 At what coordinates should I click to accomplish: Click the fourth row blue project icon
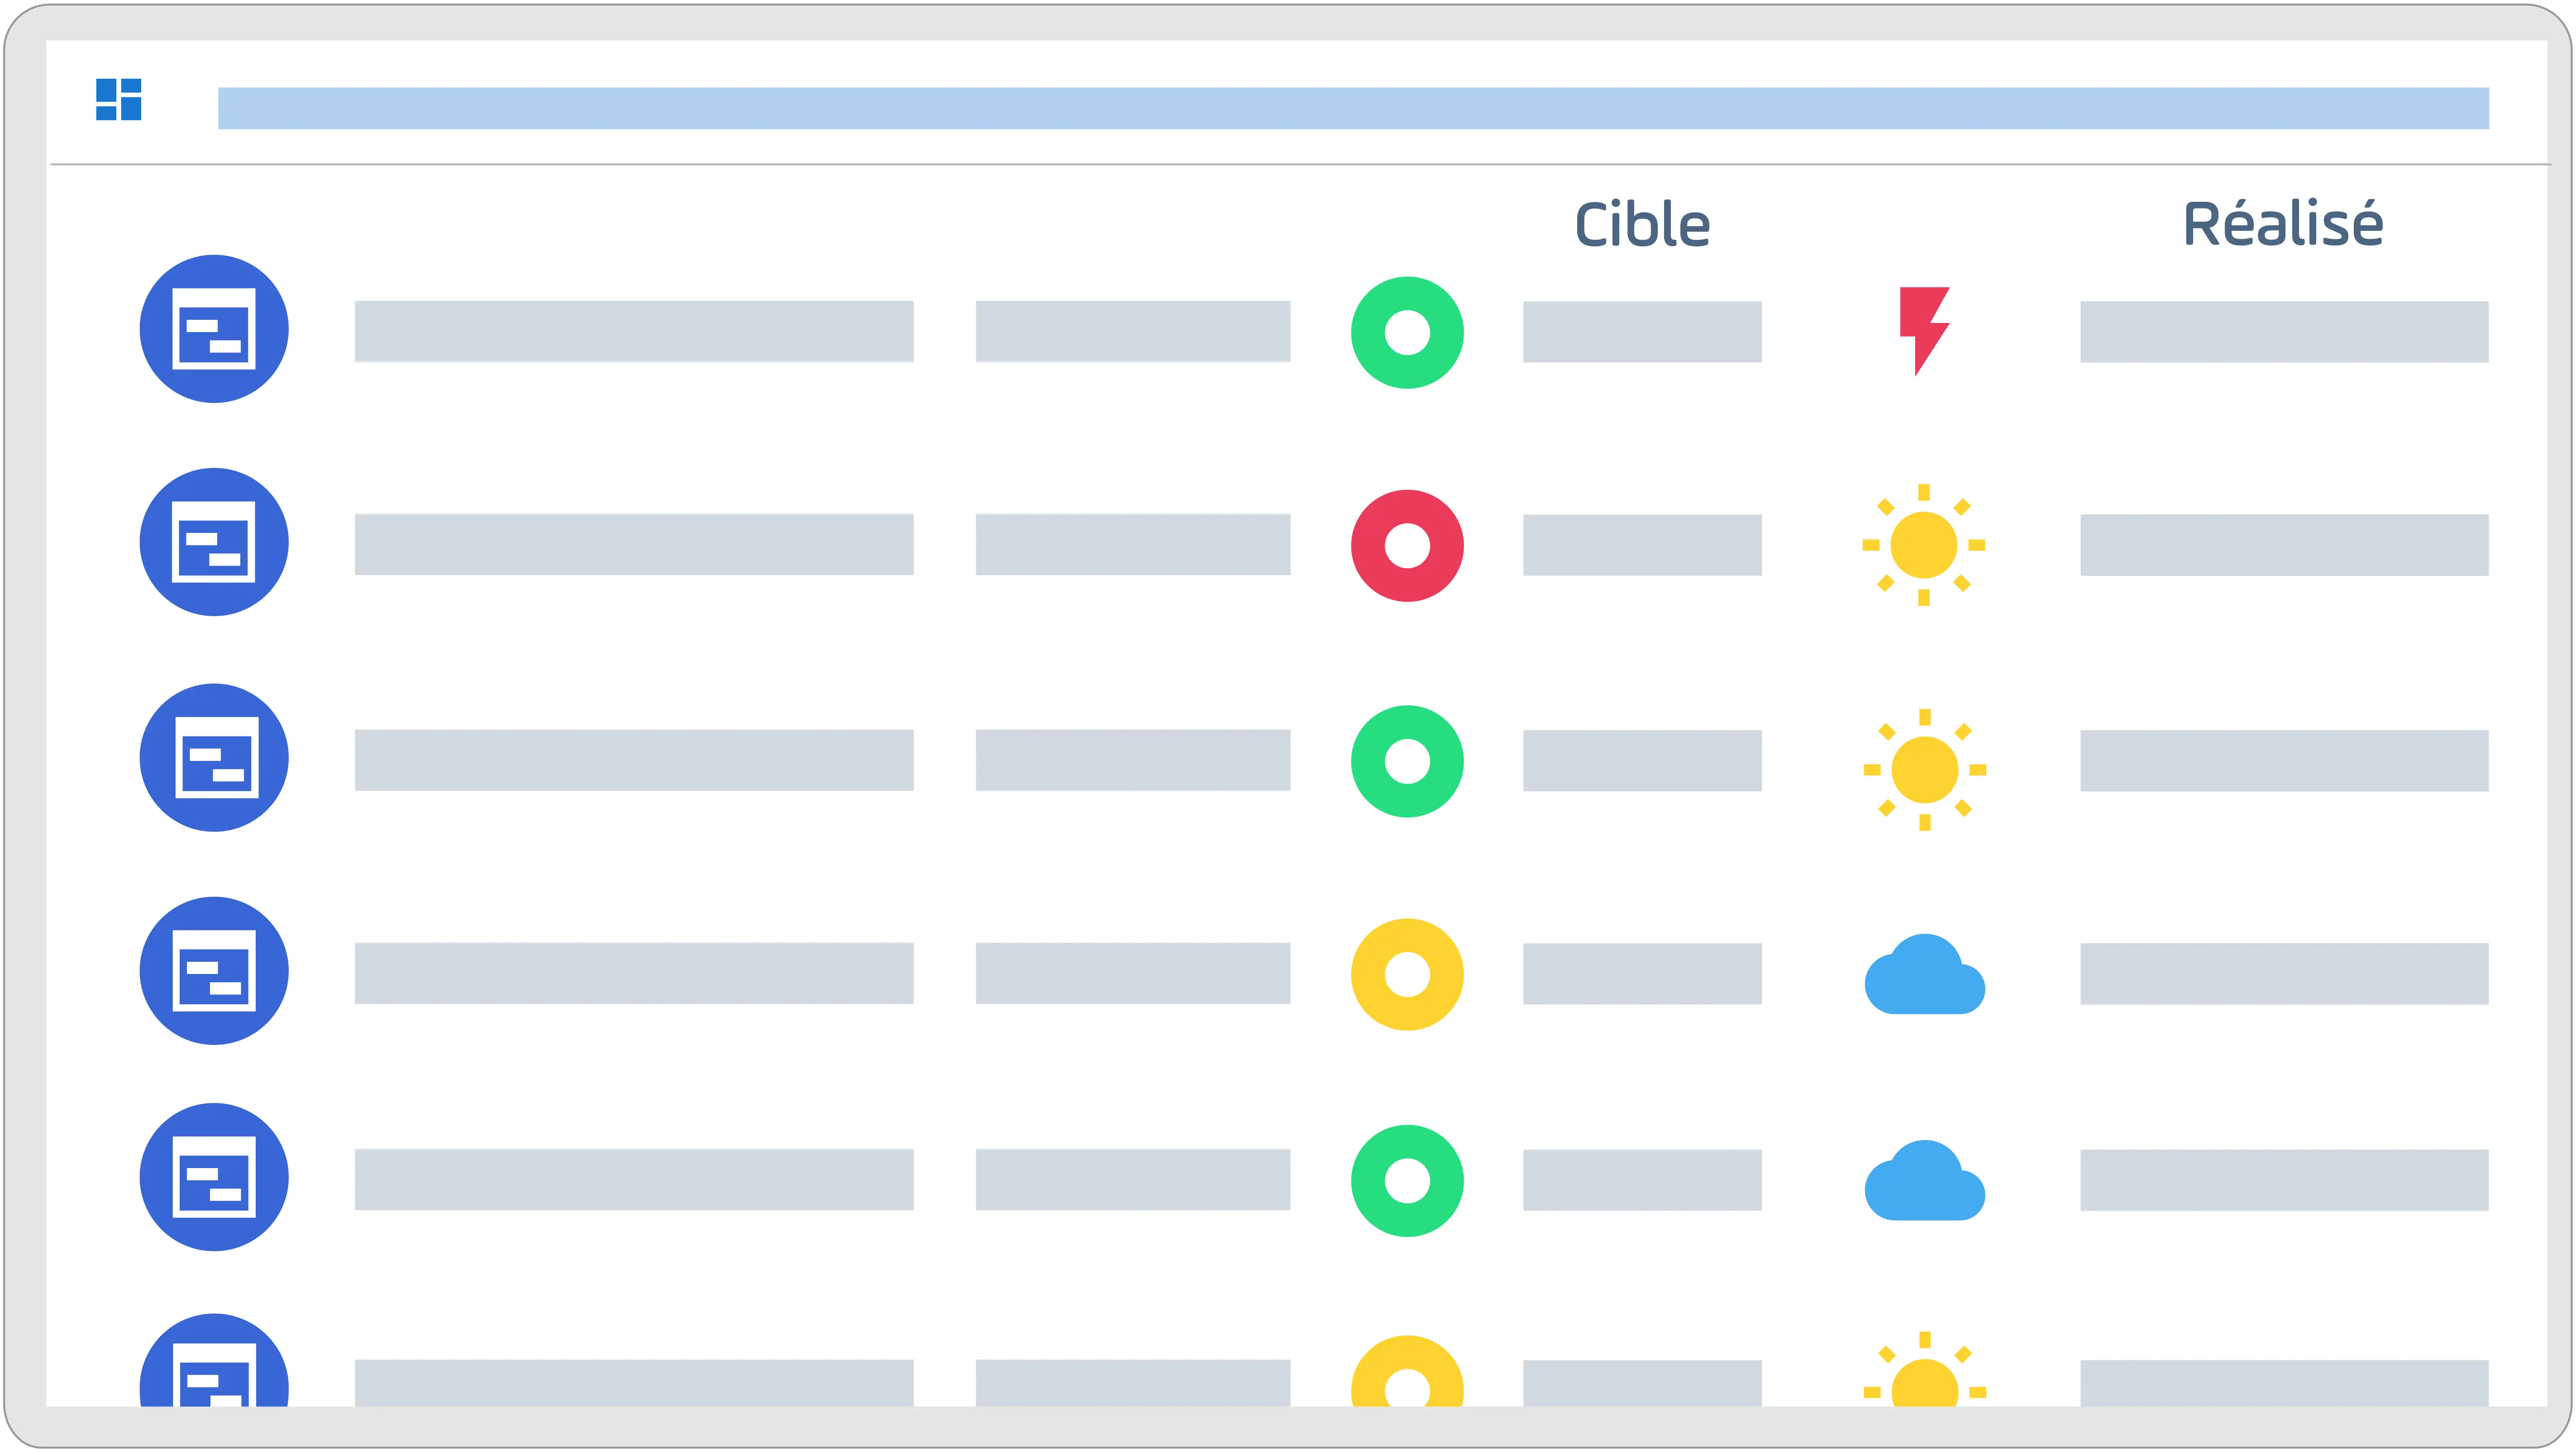click(x=214, y=970)
